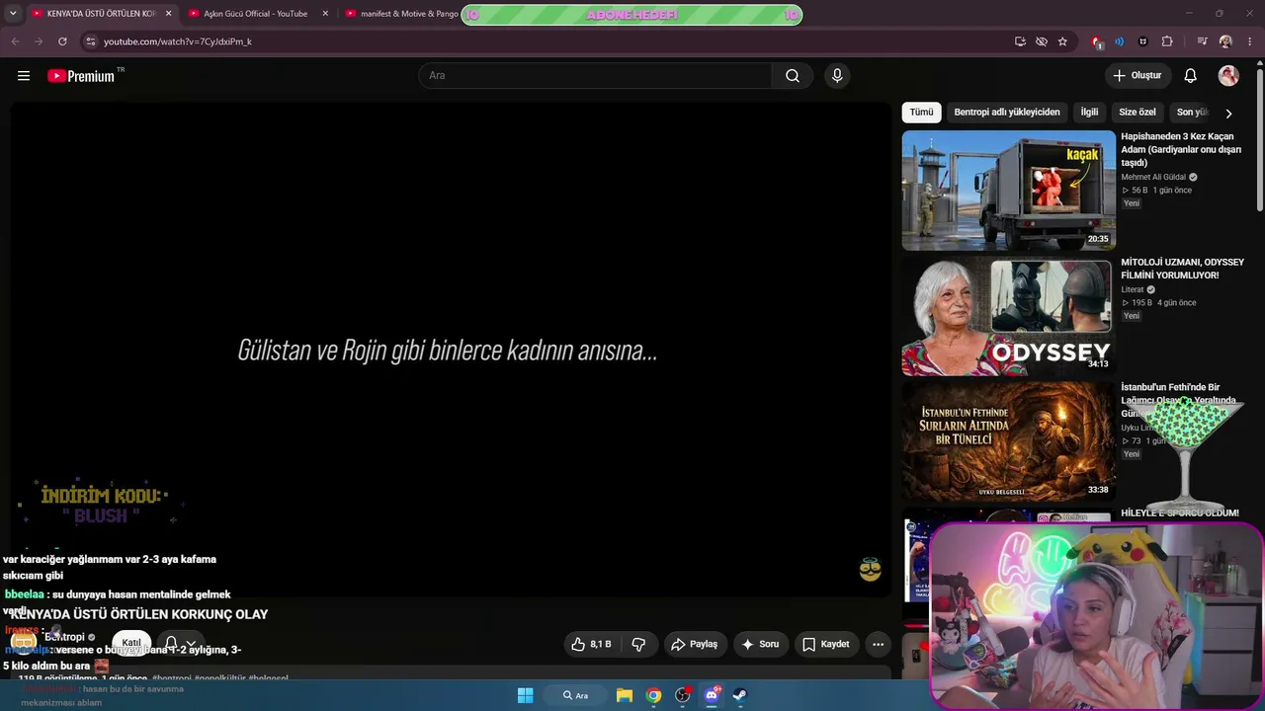
Task: Go back in browser history
Action: click(x=15, y=41)
